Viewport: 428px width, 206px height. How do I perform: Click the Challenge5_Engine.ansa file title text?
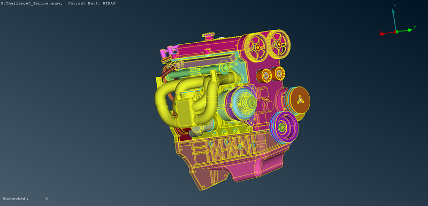pyautogui.click(x=31, y=4)
